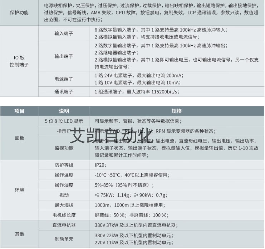
Task: Click the 规格 column header
Action: 176,111
